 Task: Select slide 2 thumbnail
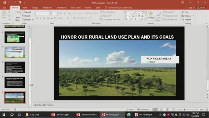pos(15,37)
